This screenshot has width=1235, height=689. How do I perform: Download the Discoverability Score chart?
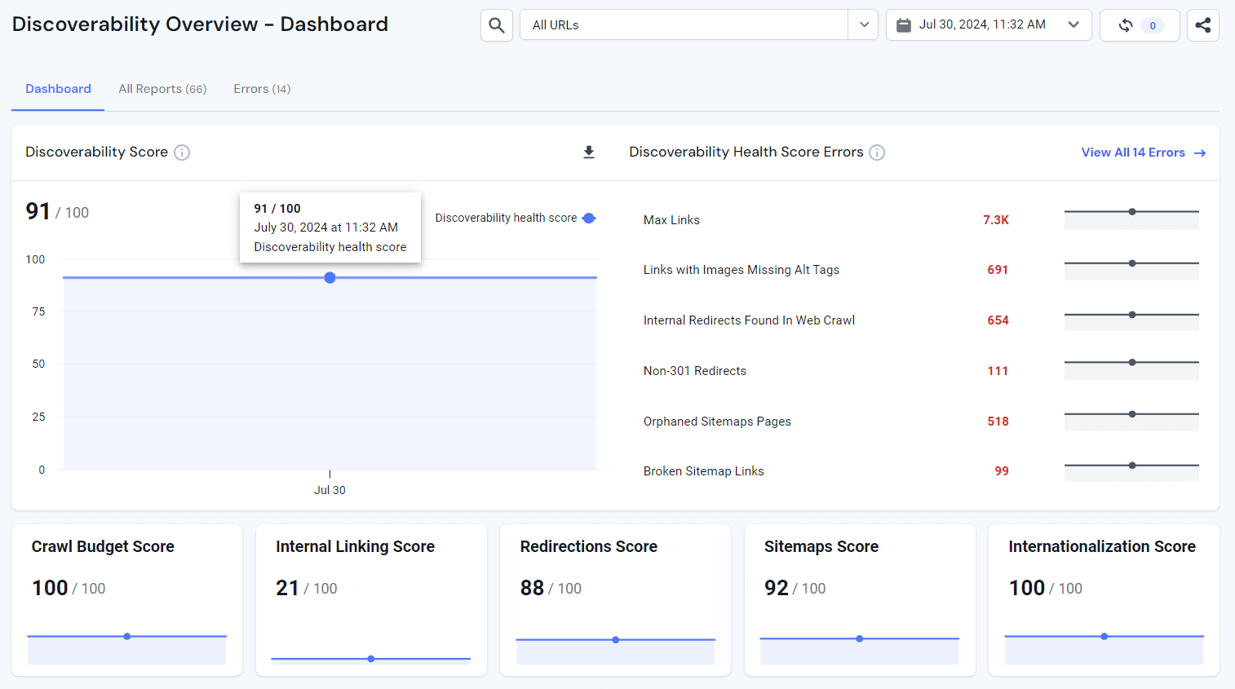(588, 152)
